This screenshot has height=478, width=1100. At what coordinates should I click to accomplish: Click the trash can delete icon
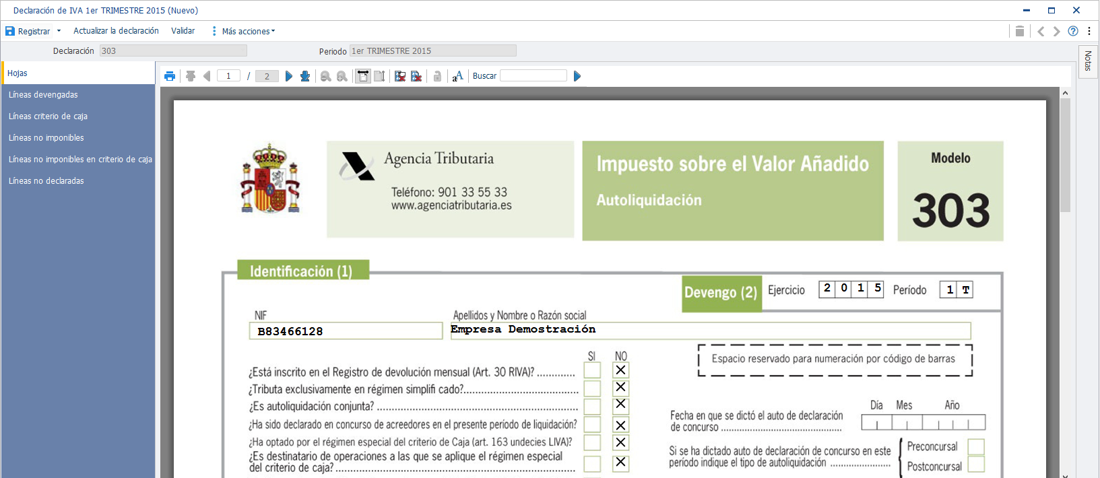[1020, 31]
